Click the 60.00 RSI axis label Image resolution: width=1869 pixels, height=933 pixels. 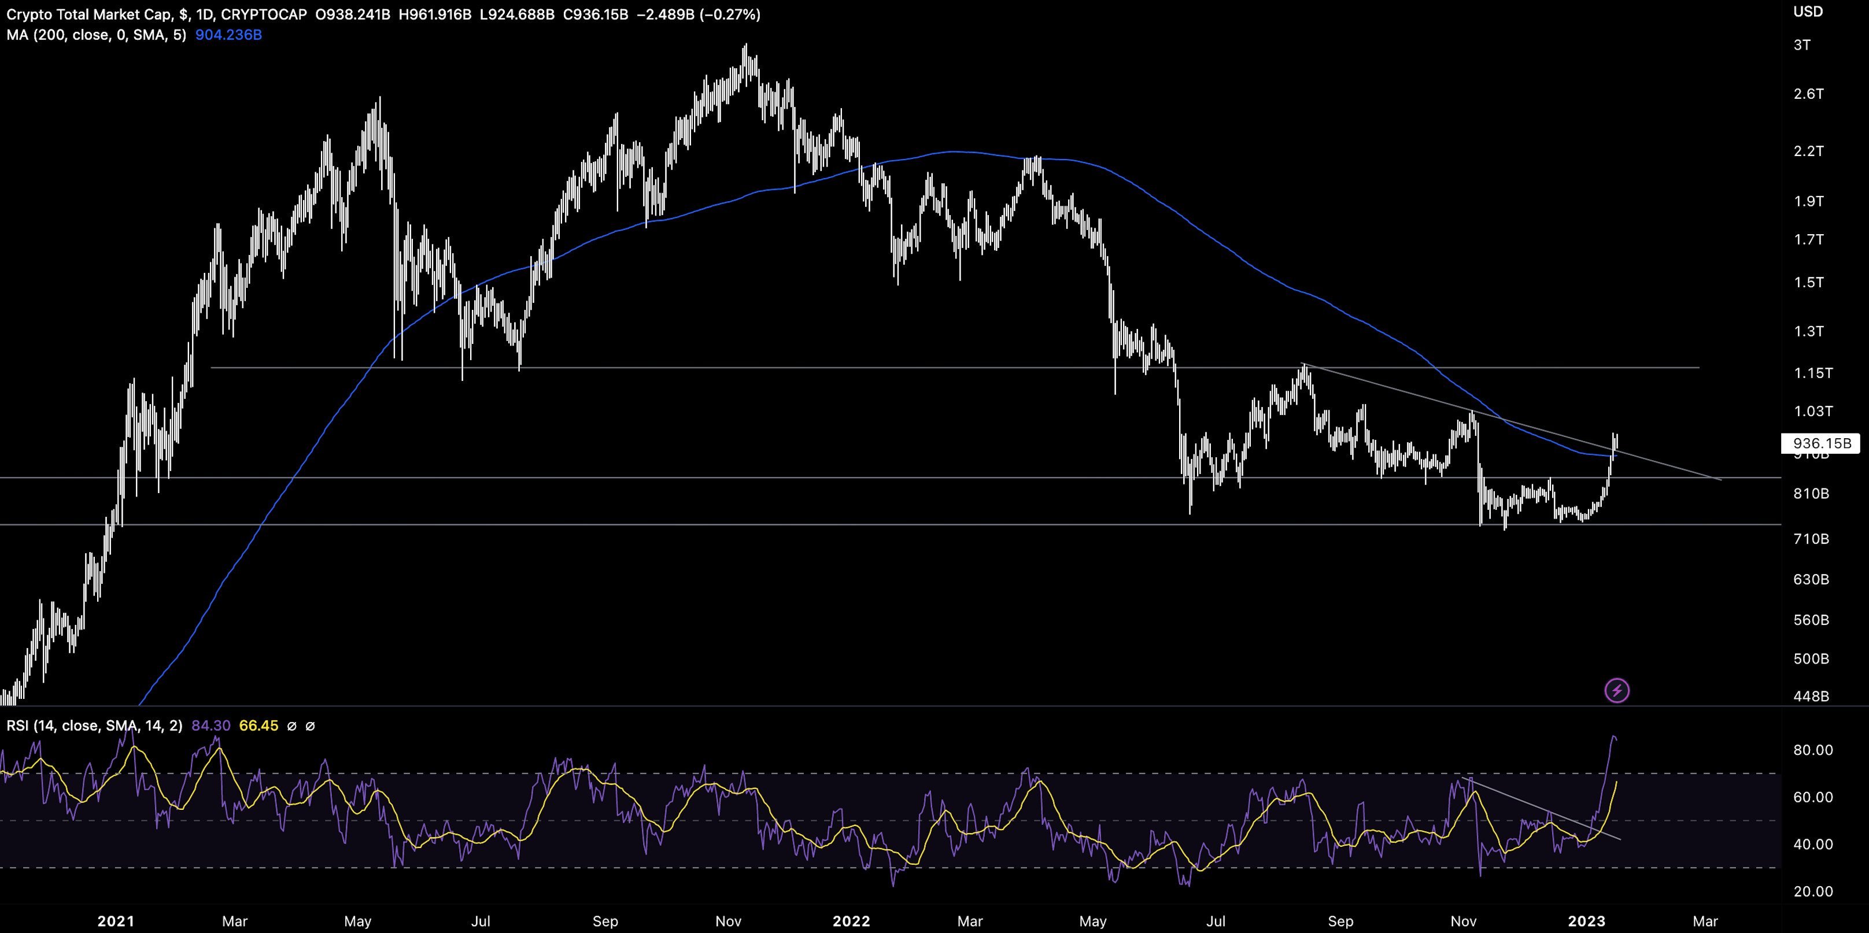pos(1812,797)
